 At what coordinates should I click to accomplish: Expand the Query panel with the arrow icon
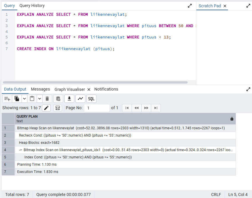[190, 6]
